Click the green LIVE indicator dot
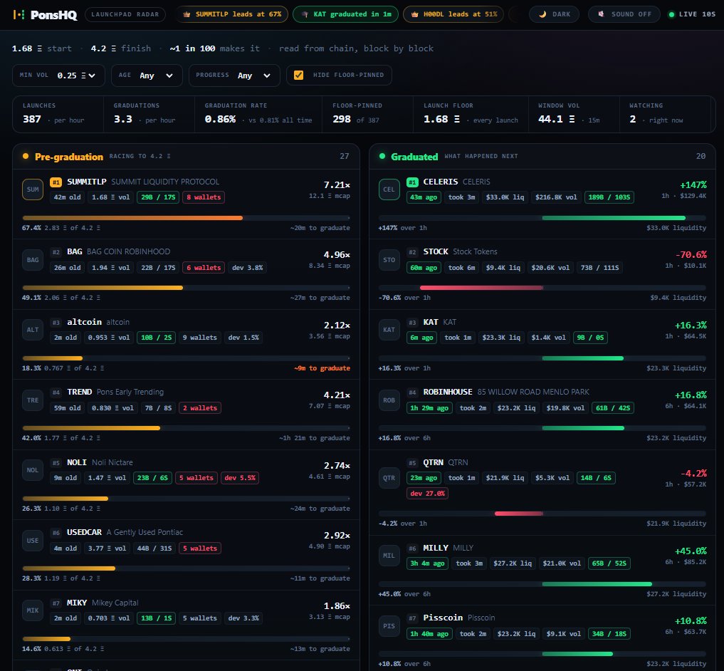724x671 pixels. (x=672, y=14)
